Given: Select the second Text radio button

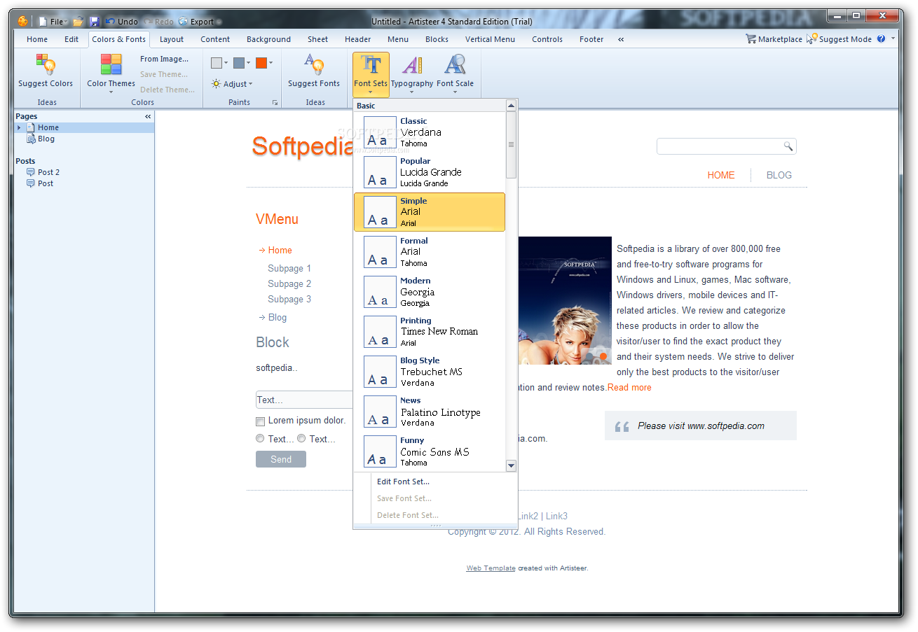Looking at the screenshot, I should tap(301, 439).
